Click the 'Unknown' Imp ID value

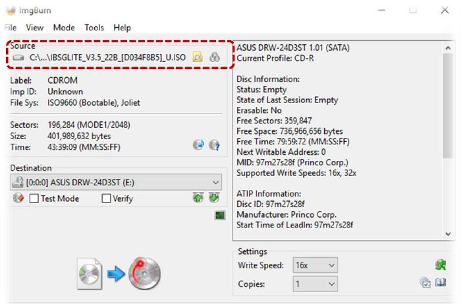pyautogui.click(x=65, y=92)
